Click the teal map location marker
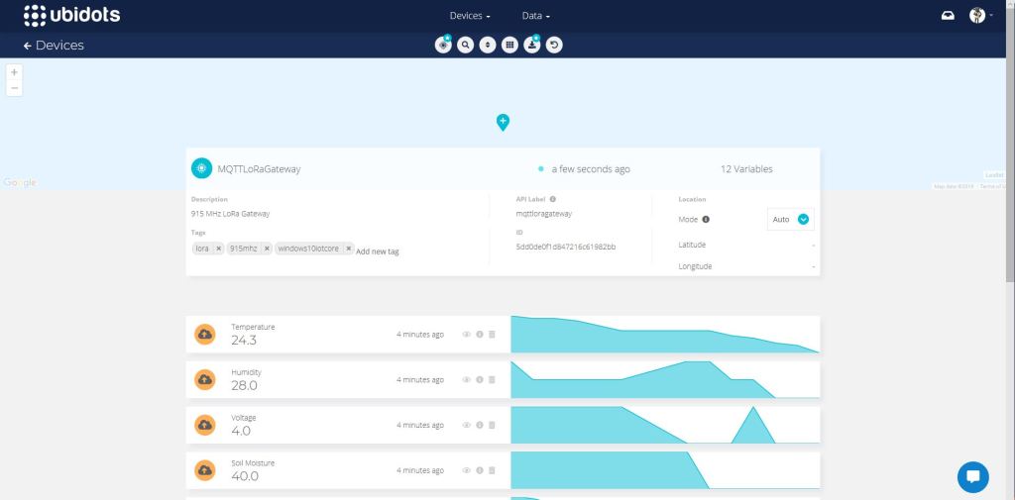This screenshot has width=1015, height=500. (503, 122)
